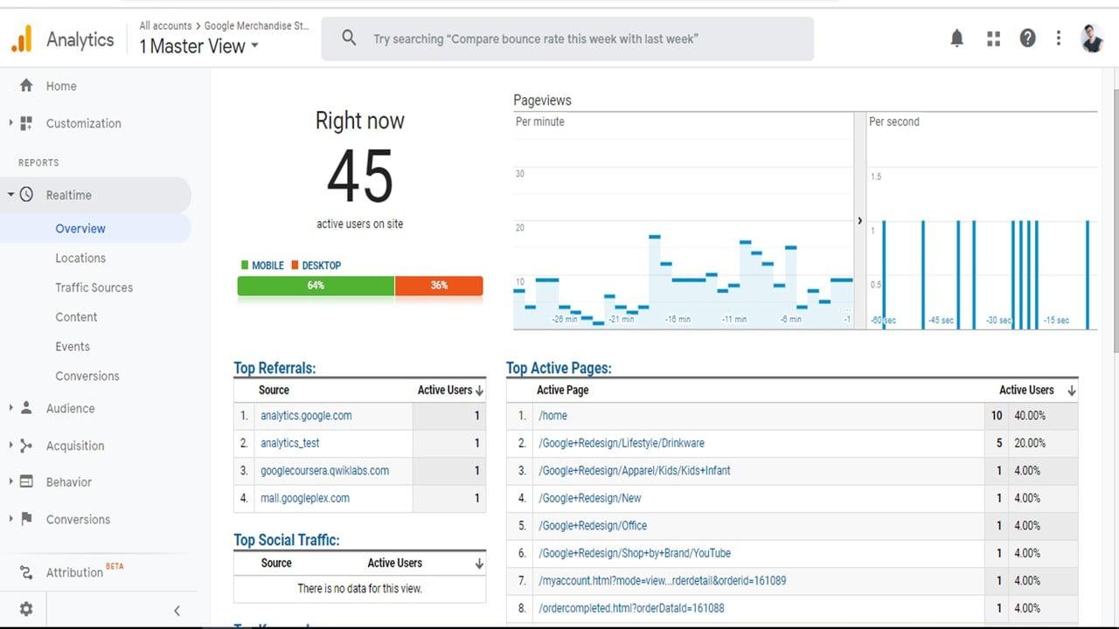The width and height of the screenshot is (1119, 629).
Task: Click inside the search bar
Action: point(567,38)
